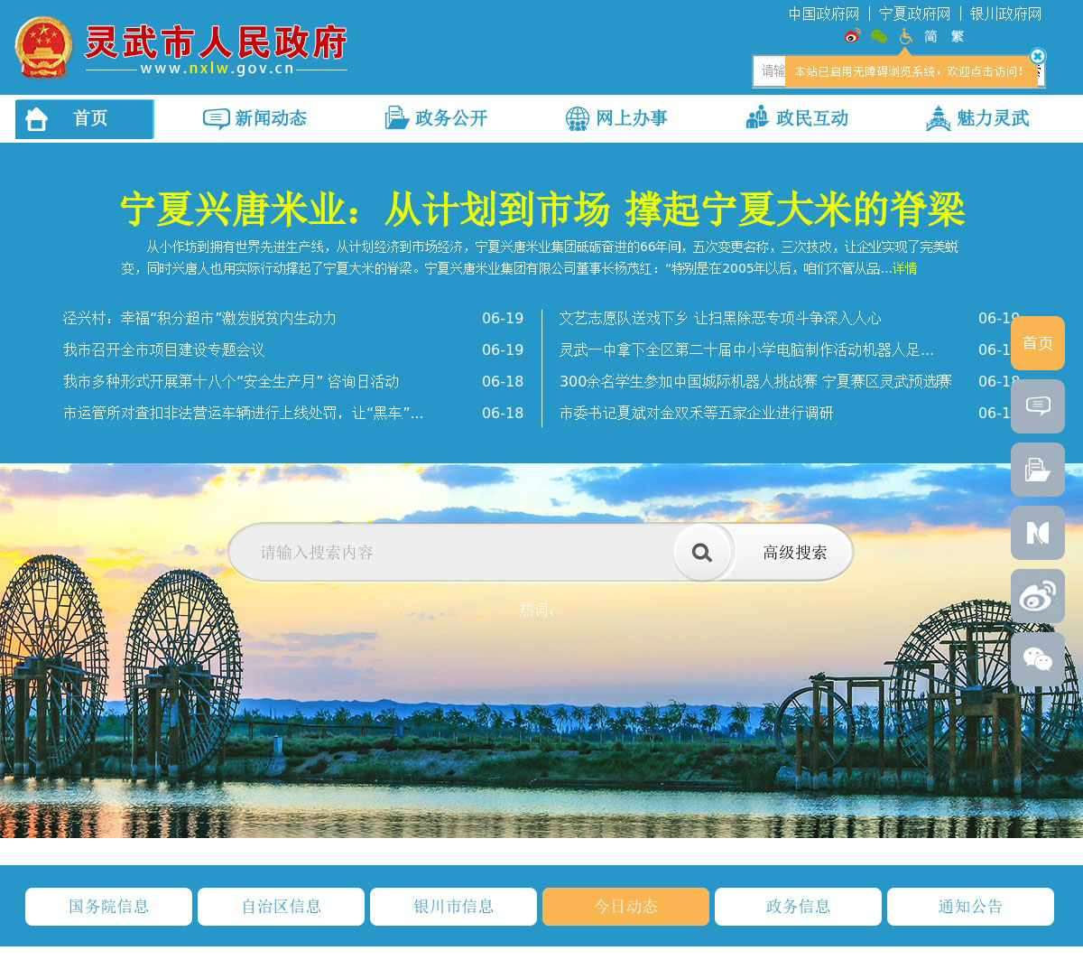Open the 首页 navigation tab
The height and width of the screenshot is (960, 1083).
point(85,119)
